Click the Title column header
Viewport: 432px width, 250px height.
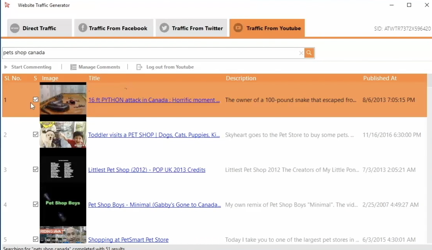(94, 78)
